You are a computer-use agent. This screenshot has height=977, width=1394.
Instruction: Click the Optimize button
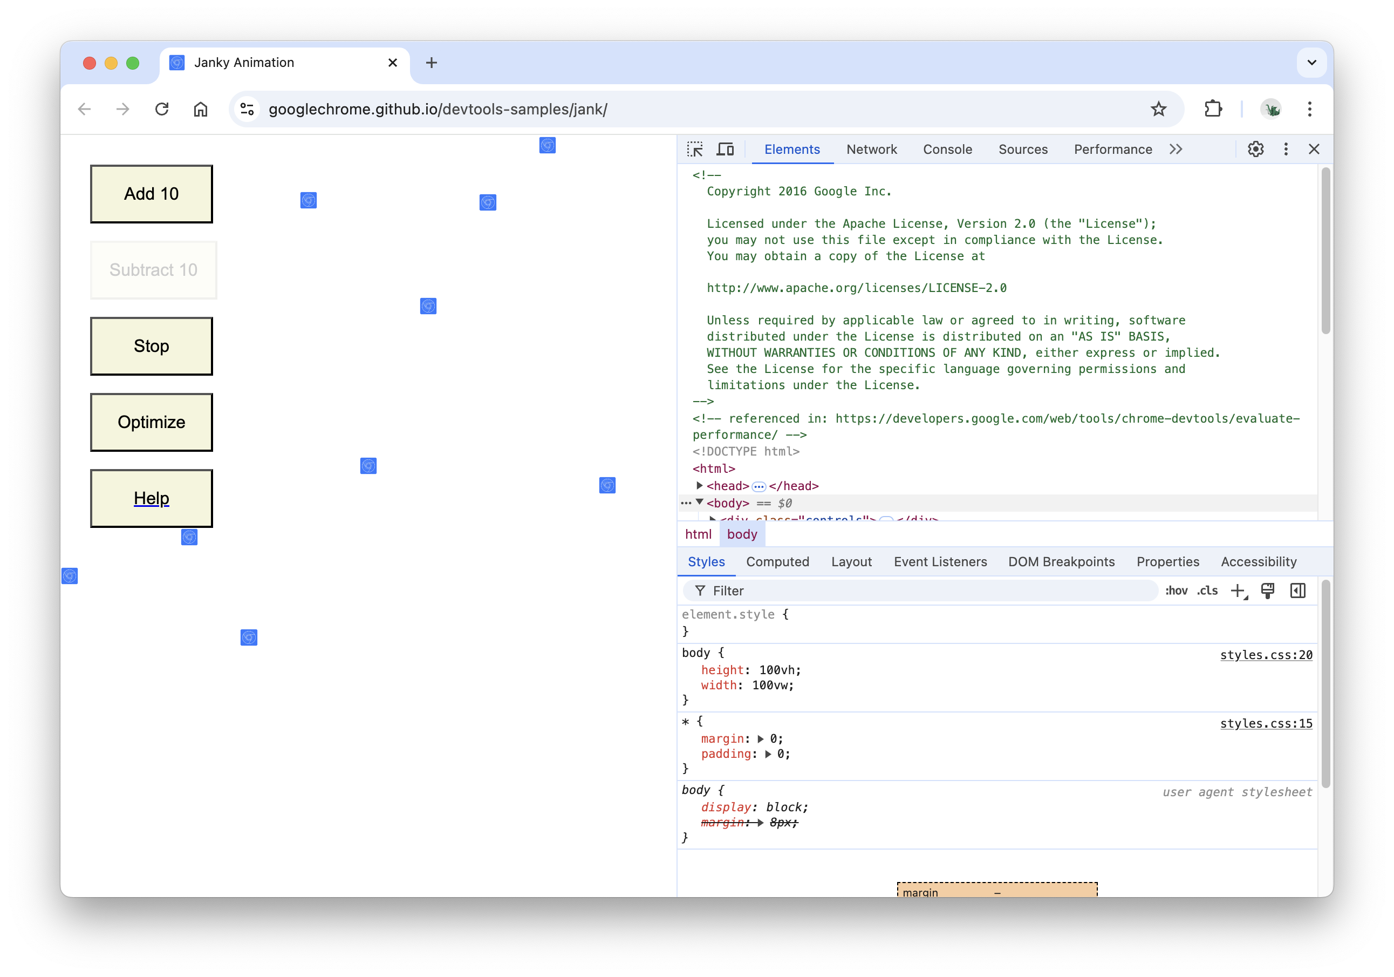pos(152,422)
